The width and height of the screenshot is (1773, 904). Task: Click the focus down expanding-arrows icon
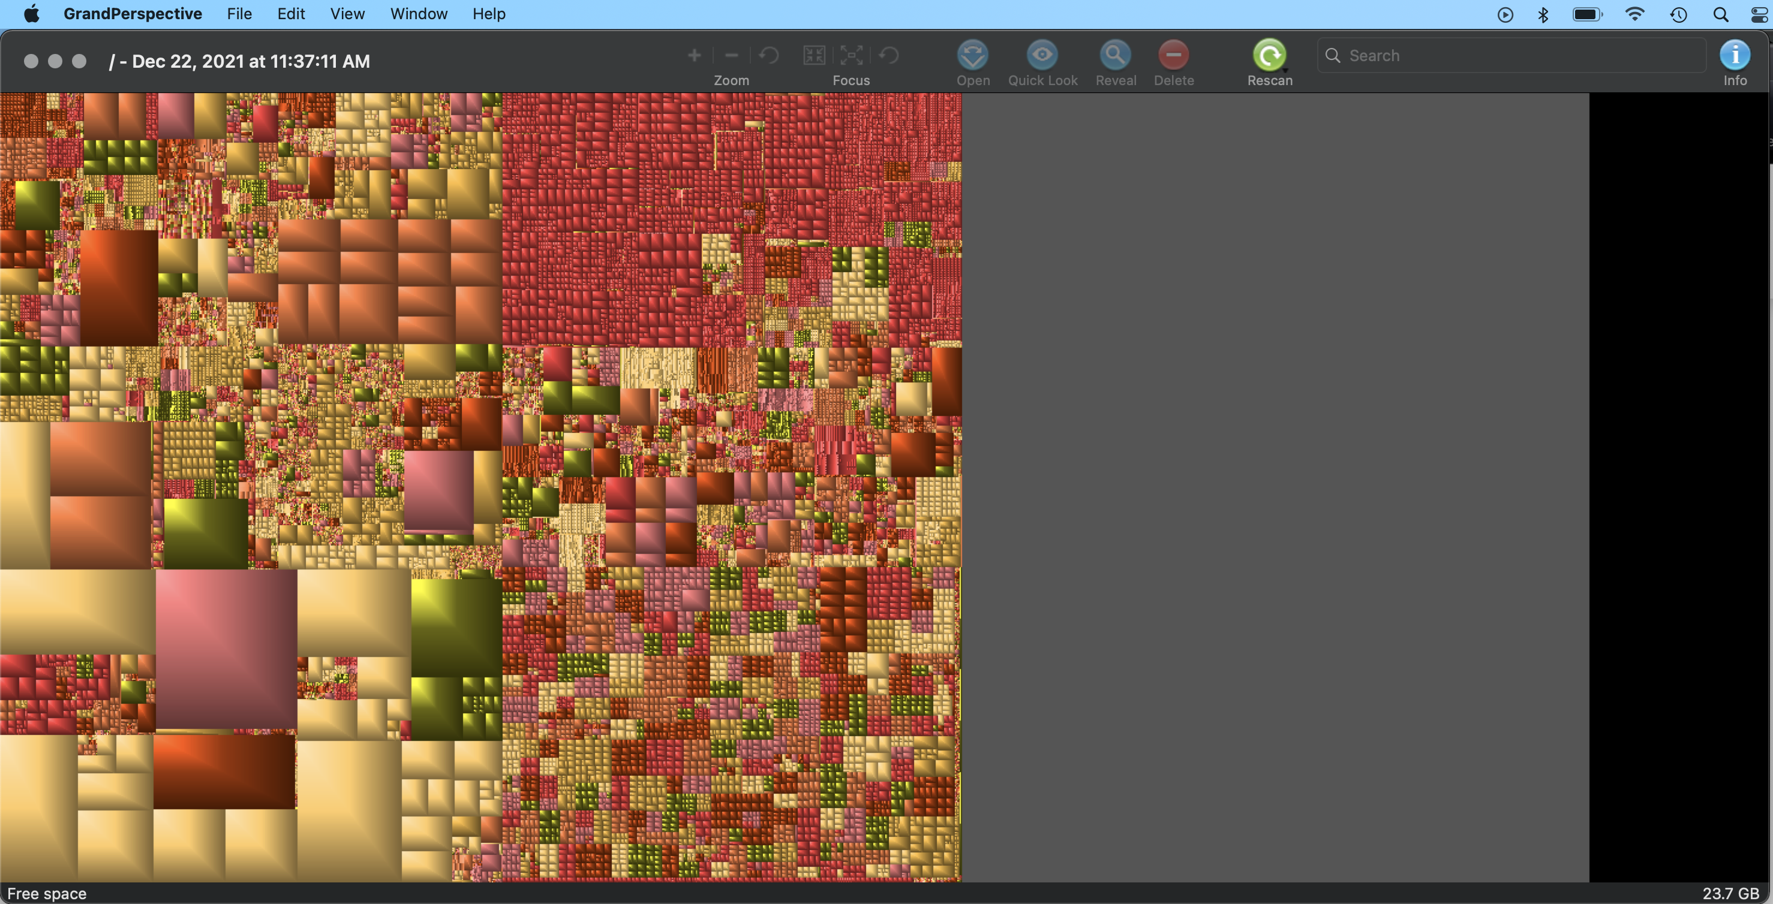[x=851, y=55]
